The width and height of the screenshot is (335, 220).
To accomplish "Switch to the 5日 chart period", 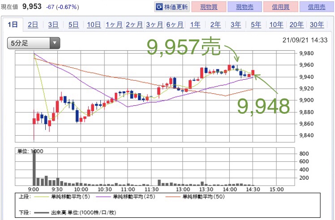I will tap(73, 25).
